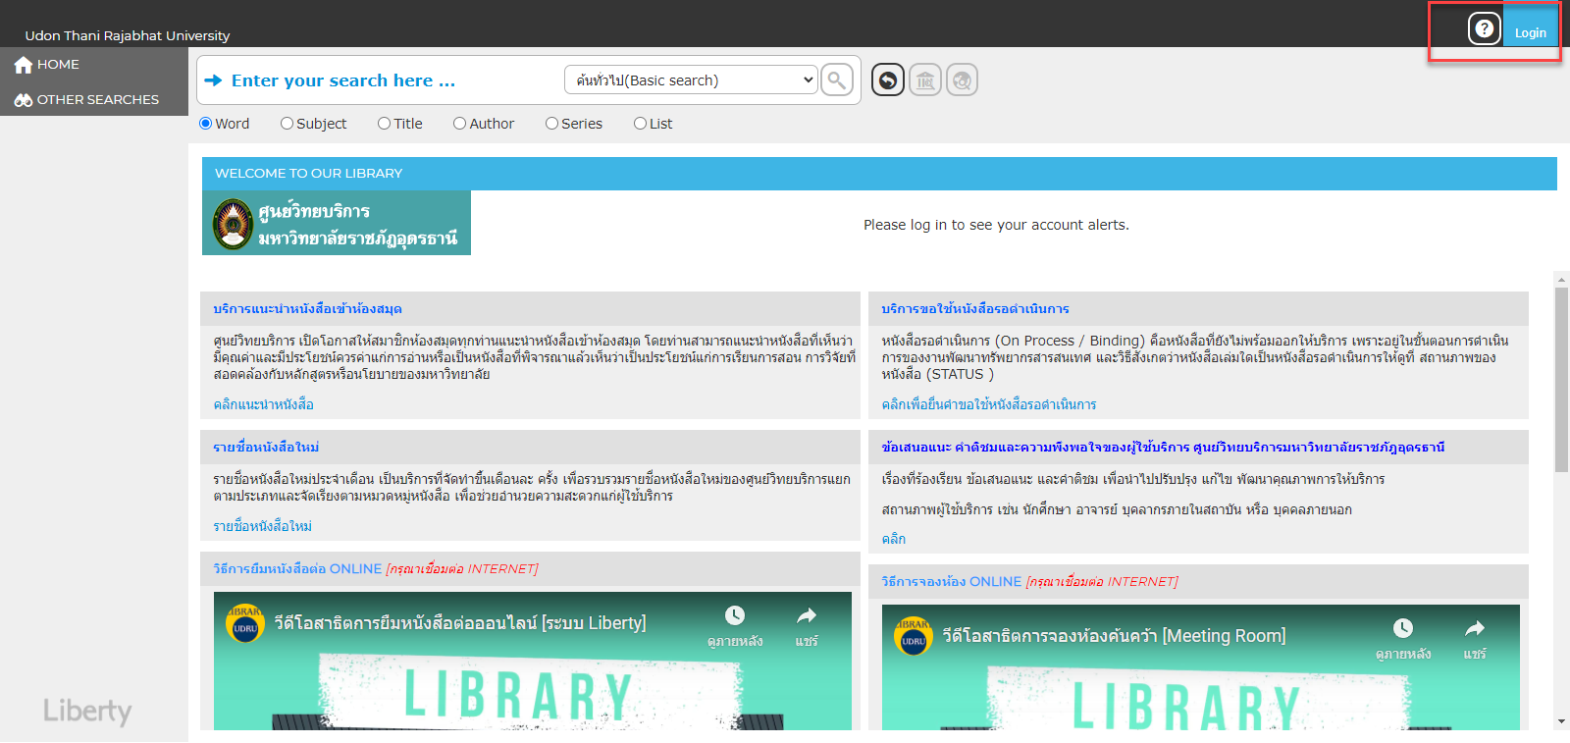The image size is (1570, 743).
Task: Click the 'คลิก' link under feedback section
Action: click(894, 539)
